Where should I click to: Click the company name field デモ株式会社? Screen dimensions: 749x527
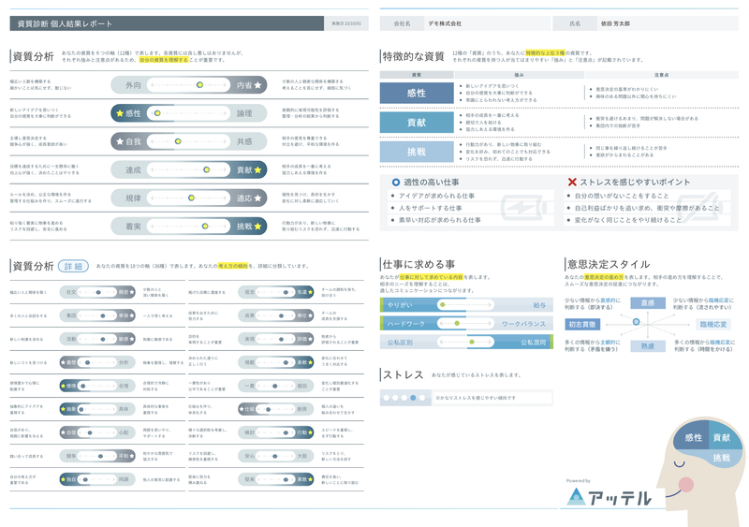pyautogui.click(x=449, y=23)
